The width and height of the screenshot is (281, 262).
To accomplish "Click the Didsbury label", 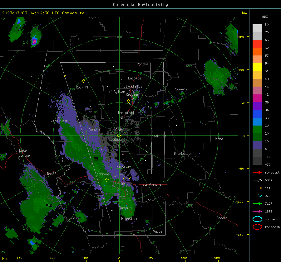I will tap(118, 140).
